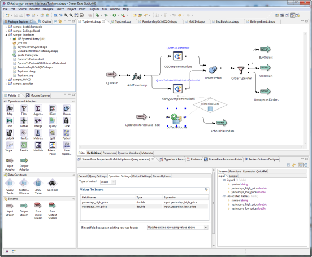
Task: Click the canvas horizontal scrollbar
Action: click(190, 147)
